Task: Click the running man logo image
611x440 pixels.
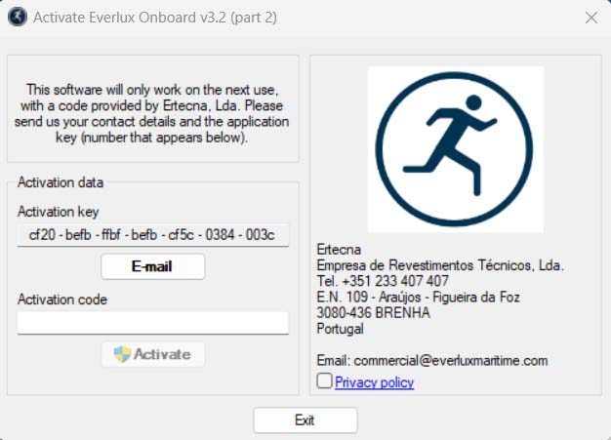Action: coord(456,149)
